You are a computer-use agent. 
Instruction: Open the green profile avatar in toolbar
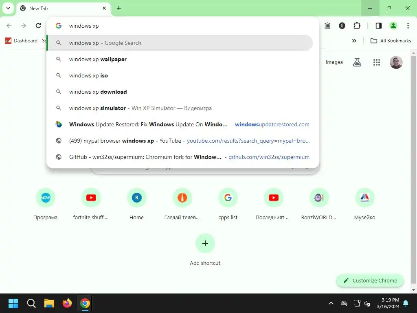tap(393, 26)
